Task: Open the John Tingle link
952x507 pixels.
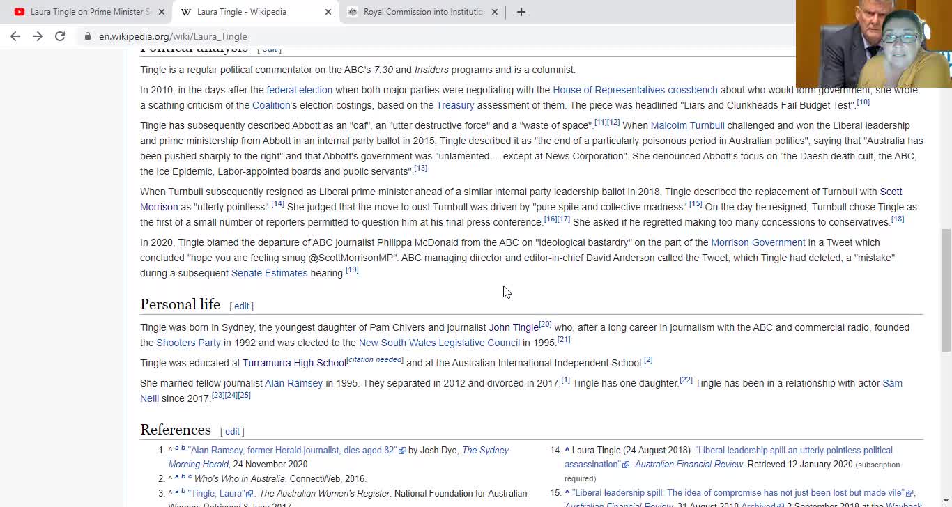Action: tap(514, 327)
